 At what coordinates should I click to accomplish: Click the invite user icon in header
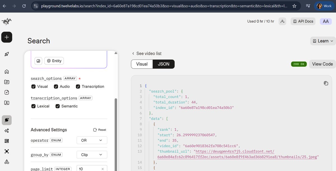(x=282, y=21)
